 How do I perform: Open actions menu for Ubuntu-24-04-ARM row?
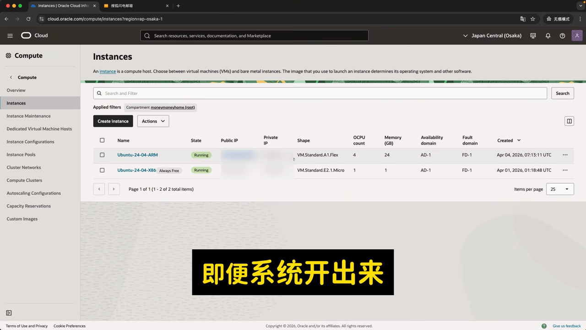565,155
